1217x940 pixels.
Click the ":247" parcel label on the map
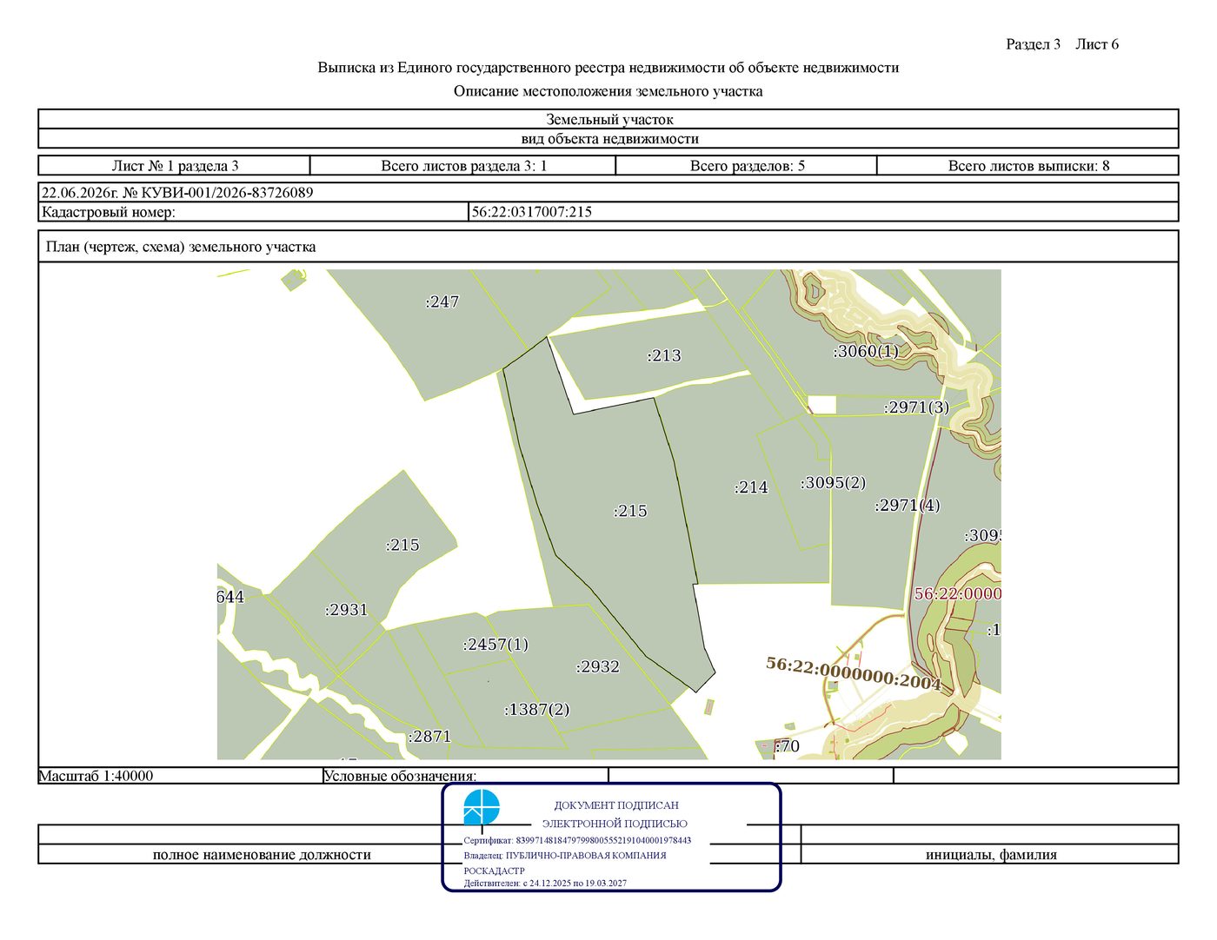[x=442, y=302]
